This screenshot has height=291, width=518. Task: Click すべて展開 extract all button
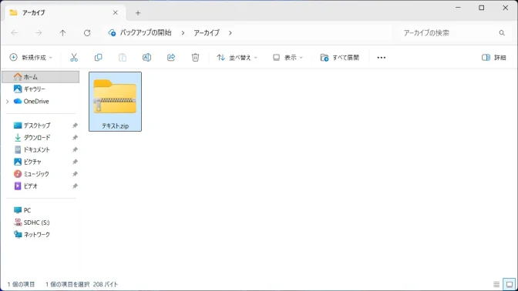[340, 58]
